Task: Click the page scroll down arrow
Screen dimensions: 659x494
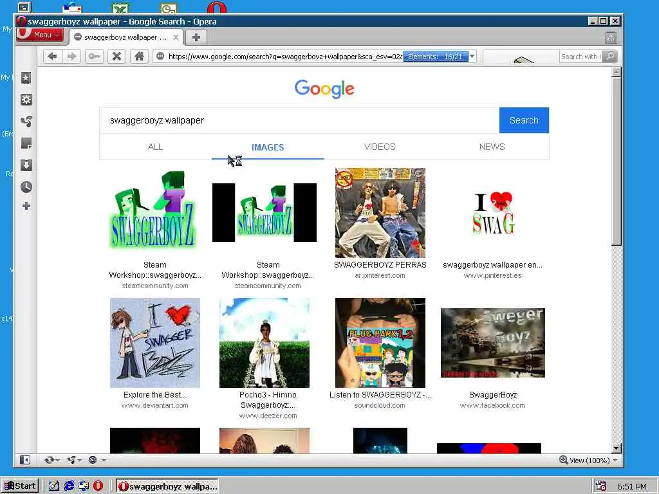Action: coord(616,448)
